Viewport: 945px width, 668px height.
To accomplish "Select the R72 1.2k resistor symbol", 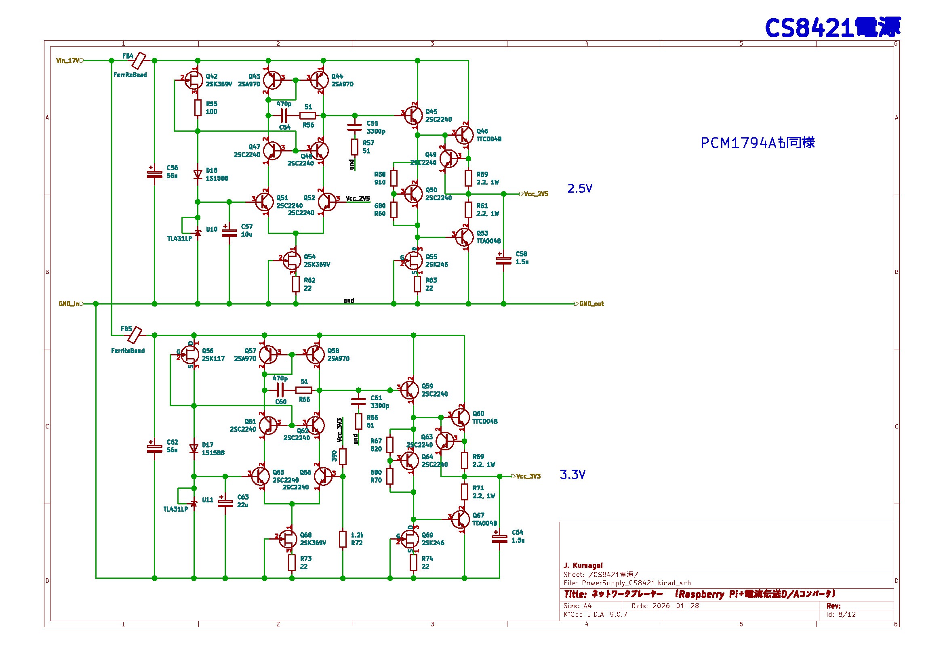I will [343, 539].
